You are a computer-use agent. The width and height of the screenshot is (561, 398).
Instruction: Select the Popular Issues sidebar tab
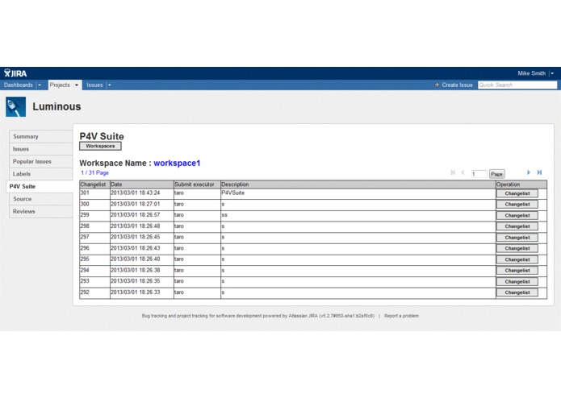[41, 161]
